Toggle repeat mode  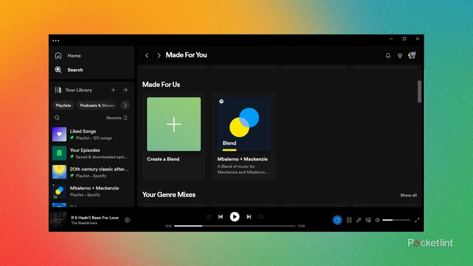pyautogui.click(x=261, y=217)
